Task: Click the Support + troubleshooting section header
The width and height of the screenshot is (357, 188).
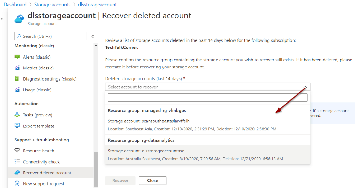Action: click(42, 140)
